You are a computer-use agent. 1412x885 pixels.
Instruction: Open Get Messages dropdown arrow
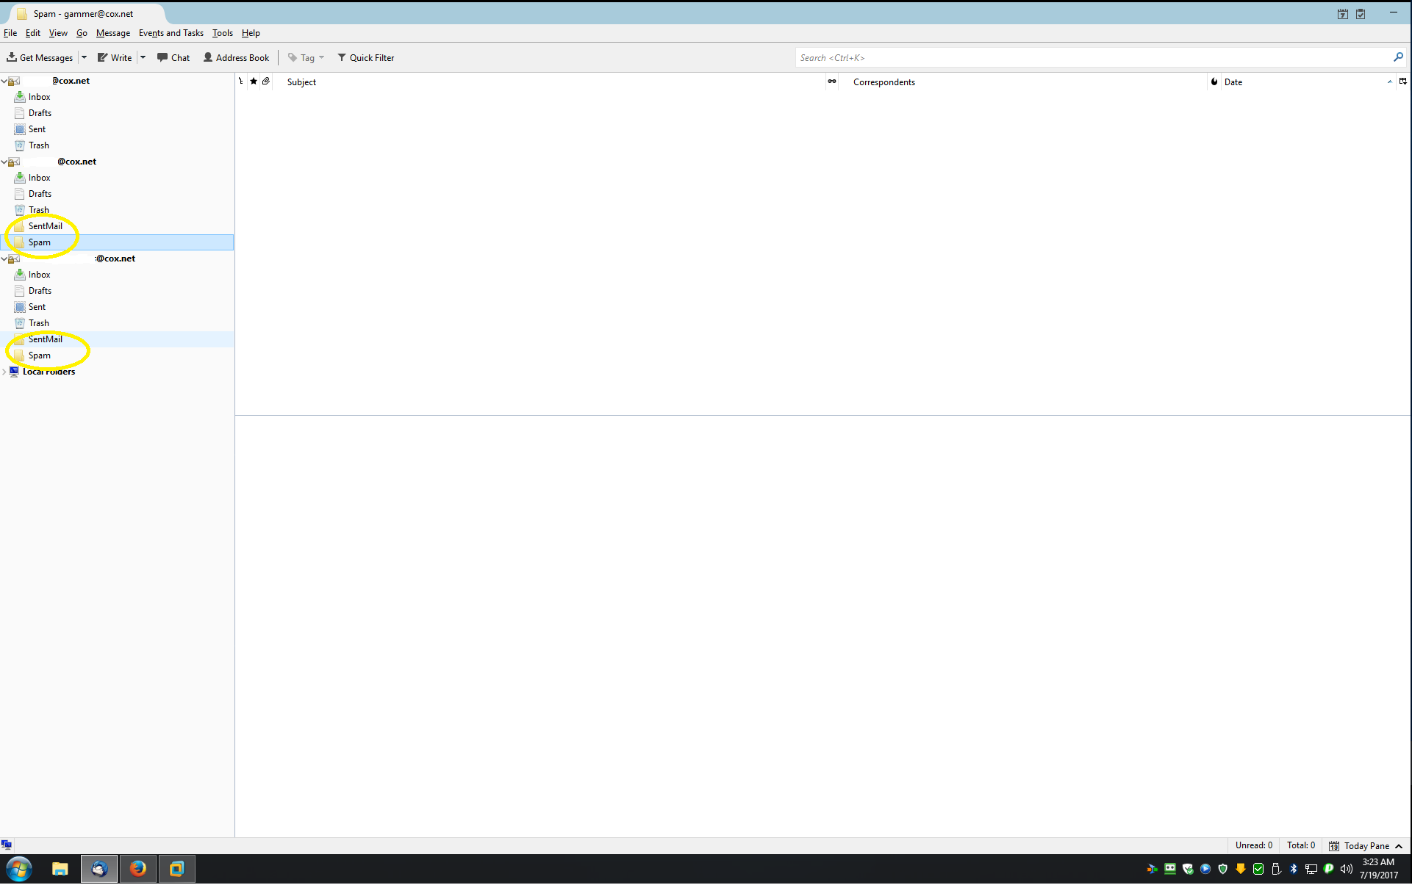click(85, 57)
